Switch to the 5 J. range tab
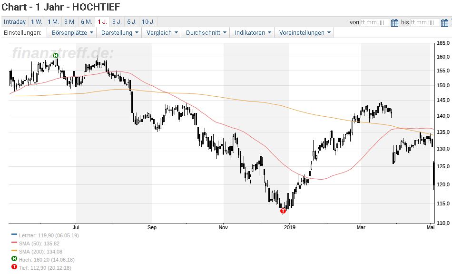 click(132, 21)
